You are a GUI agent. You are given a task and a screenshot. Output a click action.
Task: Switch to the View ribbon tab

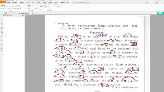tap(28, 2)
